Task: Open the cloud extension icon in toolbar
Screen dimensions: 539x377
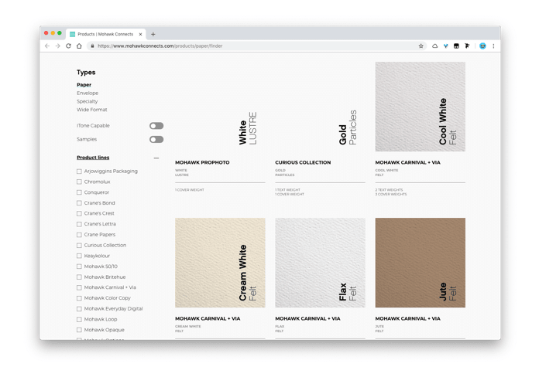Action: pos(434,46)
